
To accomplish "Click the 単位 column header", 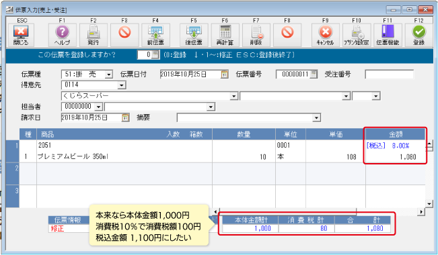I will pyautogui.click(x=291, y=134).
